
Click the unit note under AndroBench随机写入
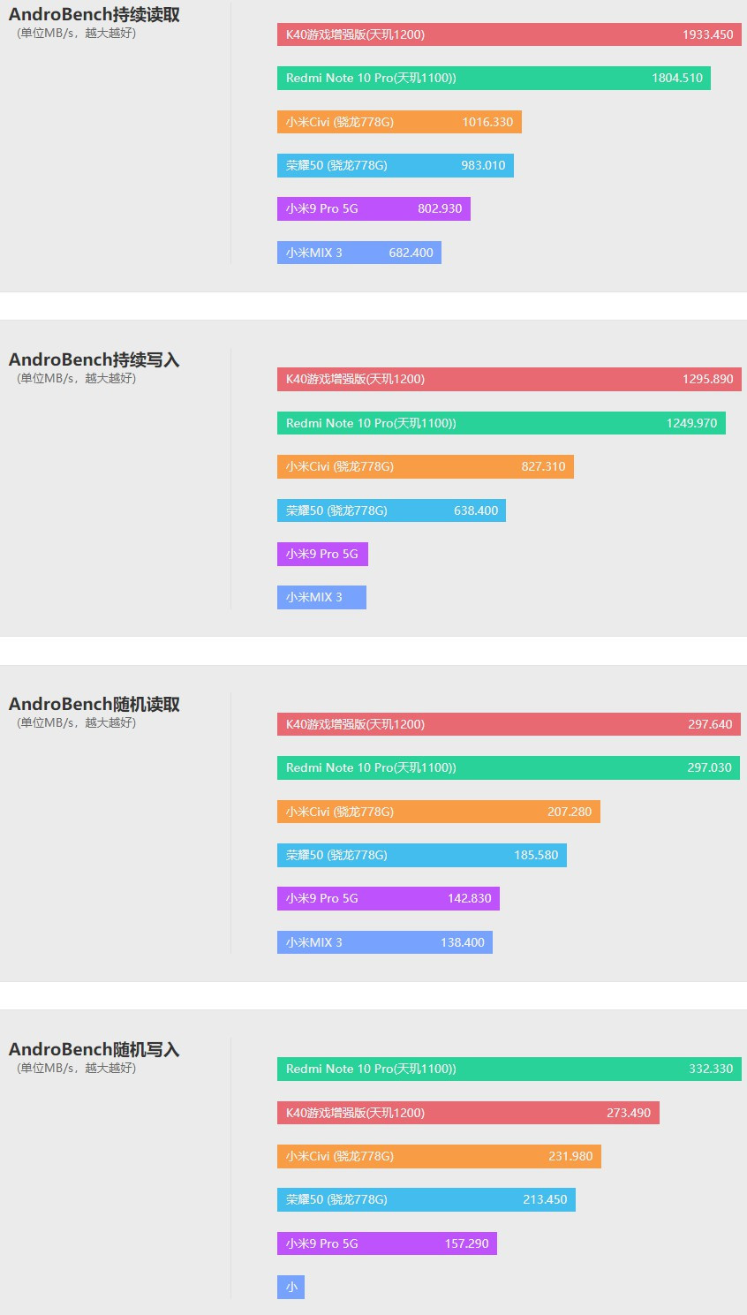coord(77,1068)
